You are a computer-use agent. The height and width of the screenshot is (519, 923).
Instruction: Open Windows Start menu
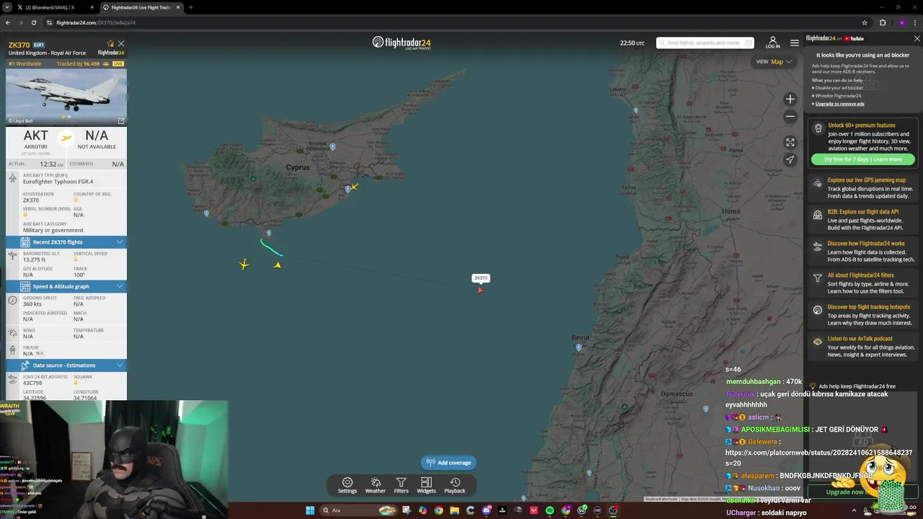[x=310, y=510]
